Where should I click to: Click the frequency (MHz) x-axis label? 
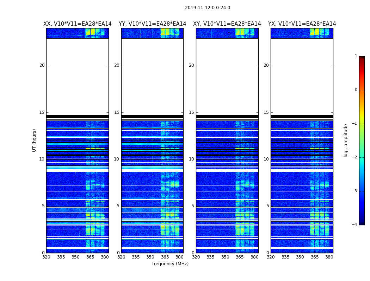(170, 264)
